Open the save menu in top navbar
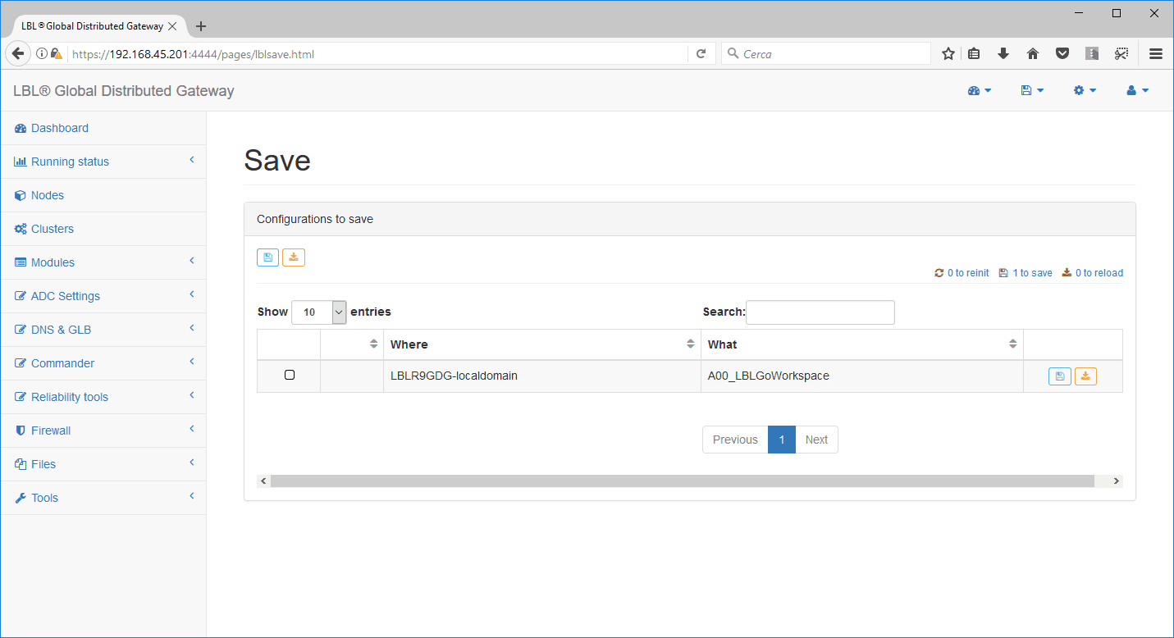1174x638 pixels. click(1032, 91)
